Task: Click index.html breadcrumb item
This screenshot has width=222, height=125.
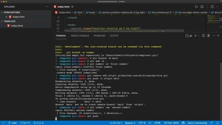Action: [x=65, y=12]
